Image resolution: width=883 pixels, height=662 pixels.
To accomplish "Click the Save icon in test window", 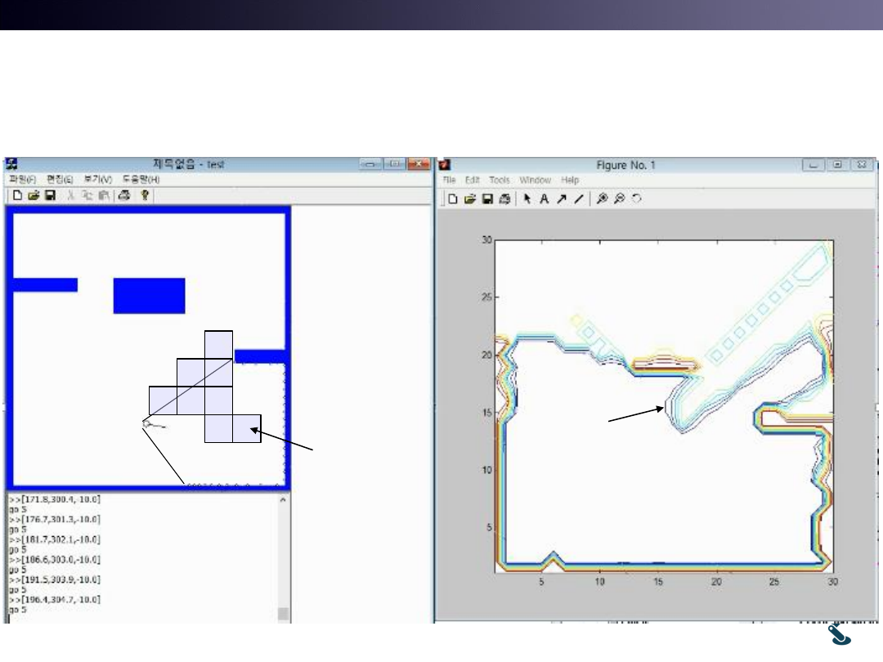I will tap(50, 195).
